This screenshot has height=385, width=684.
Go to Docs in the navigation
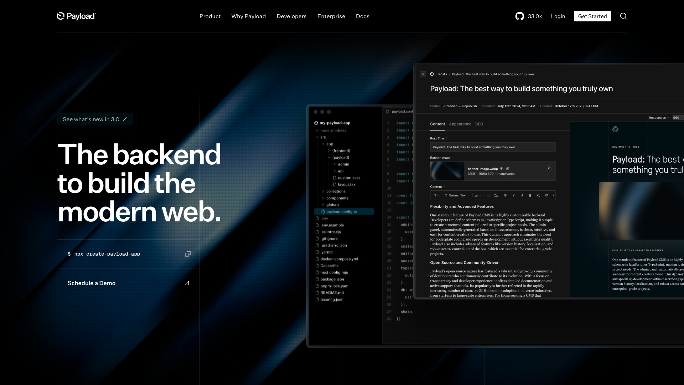click(362, 16)
